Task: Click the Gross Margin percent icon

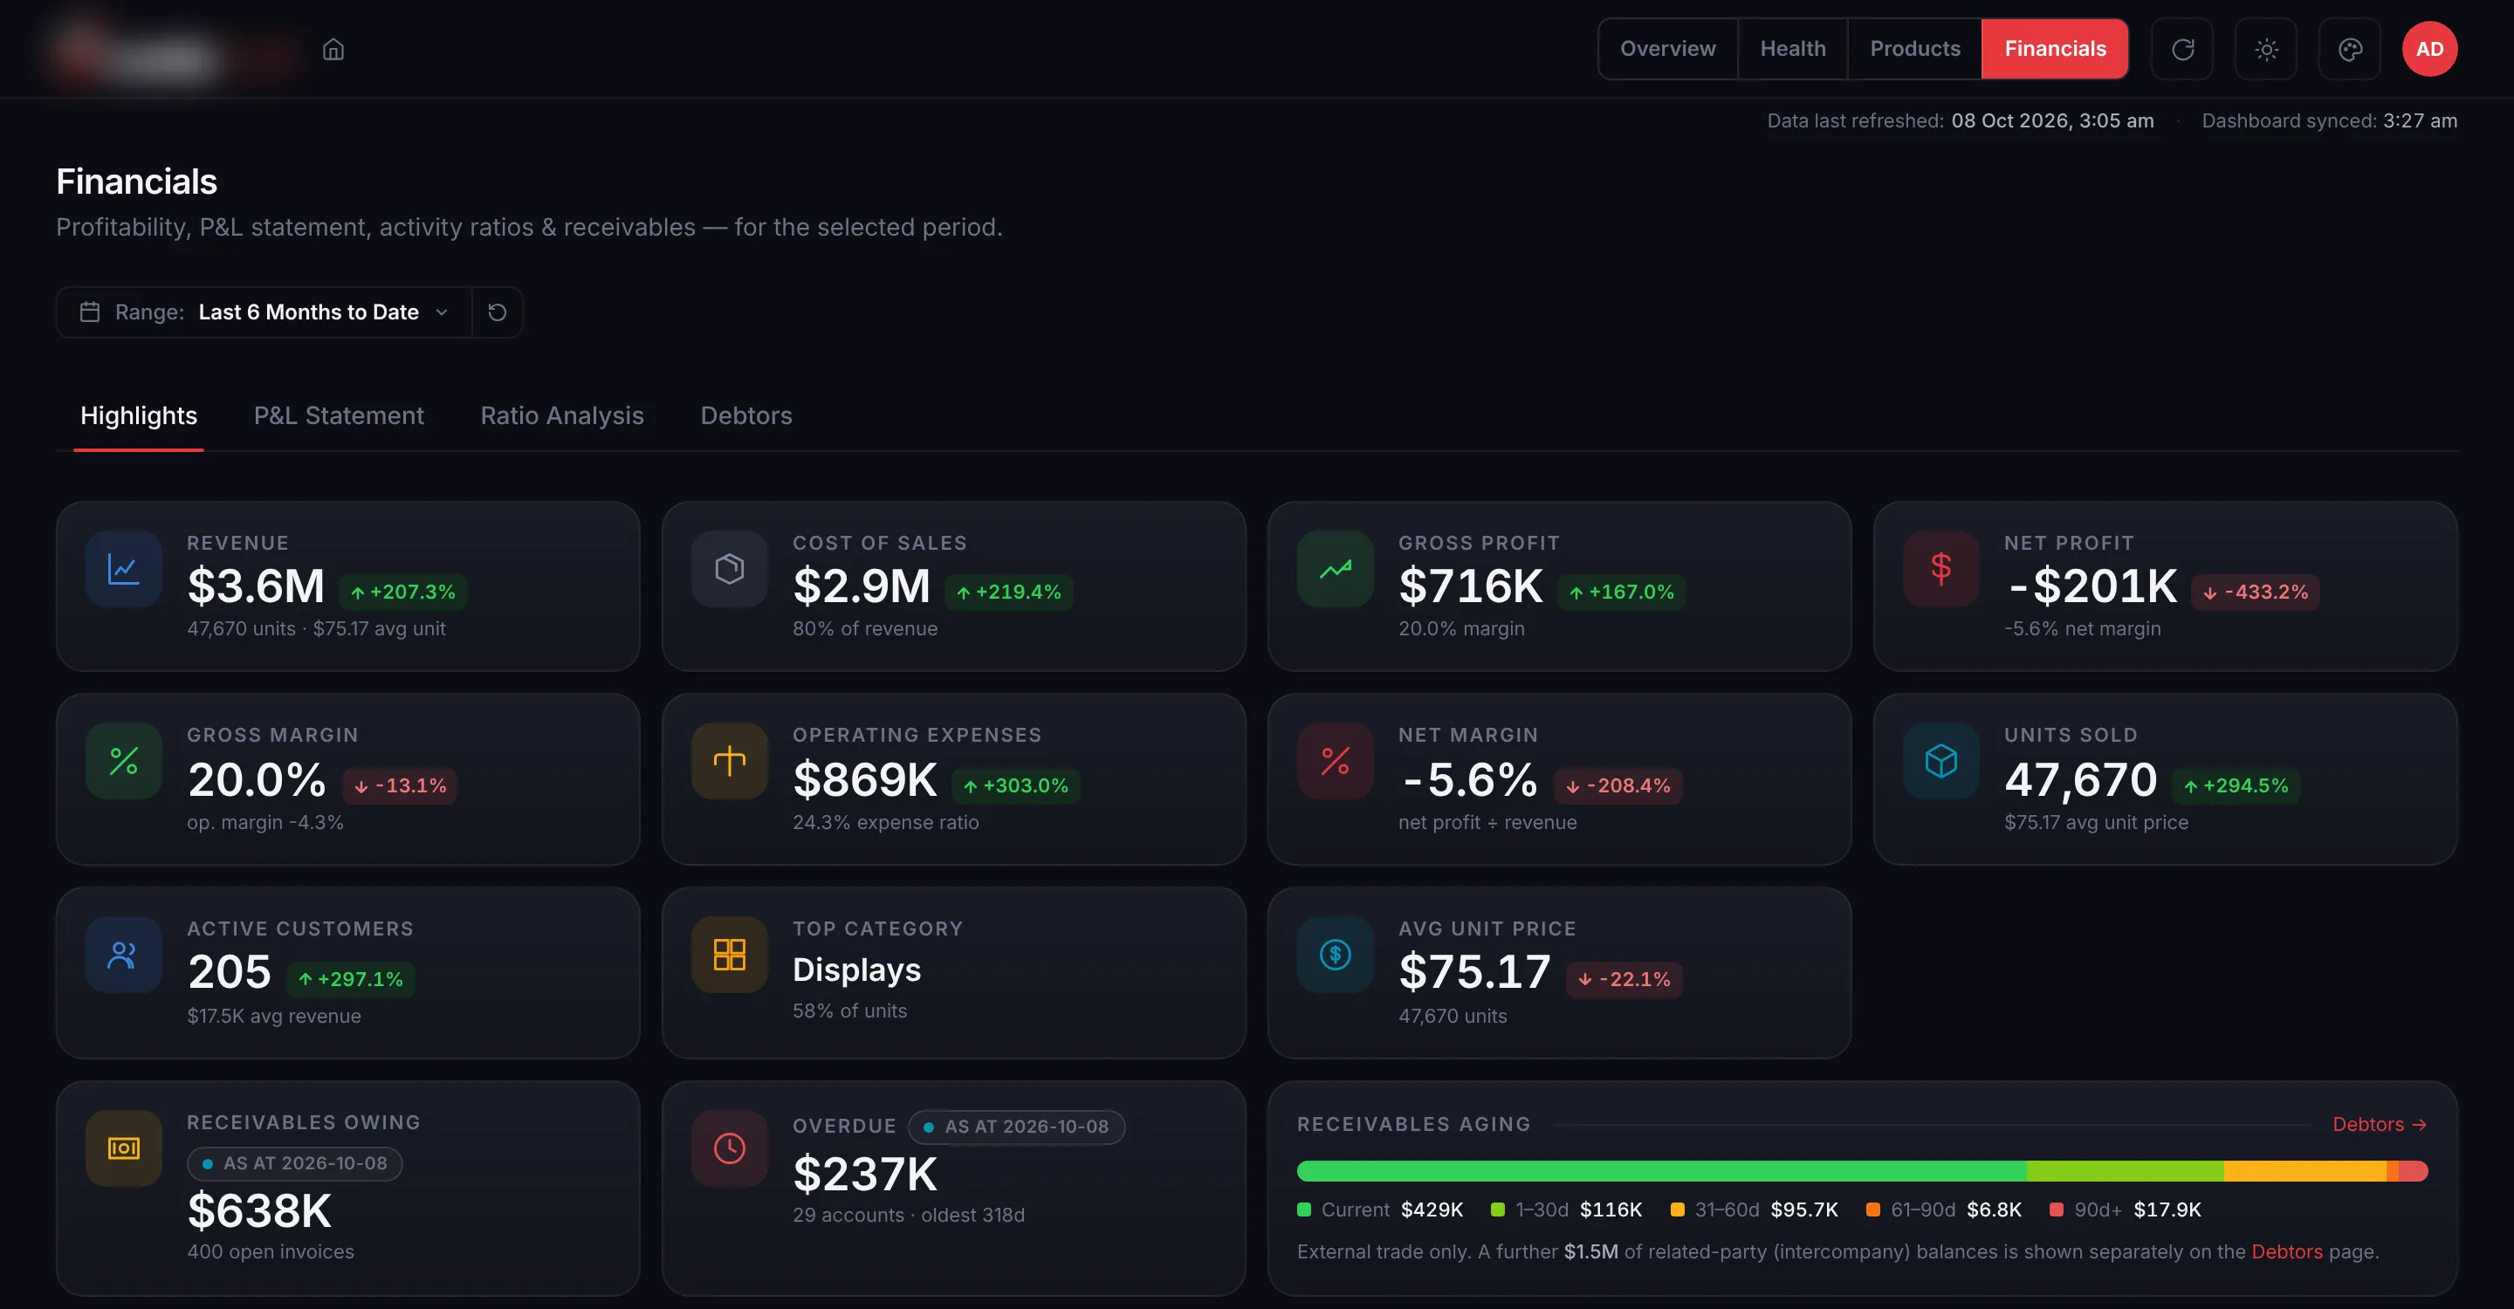Action: [124, 761]
